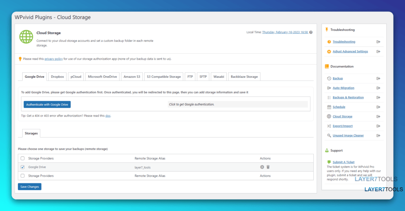The height and width of the screenshot is (211, 405).
Task: Click the globe icon beside Cloud Storage link
Action: point(329,117)
